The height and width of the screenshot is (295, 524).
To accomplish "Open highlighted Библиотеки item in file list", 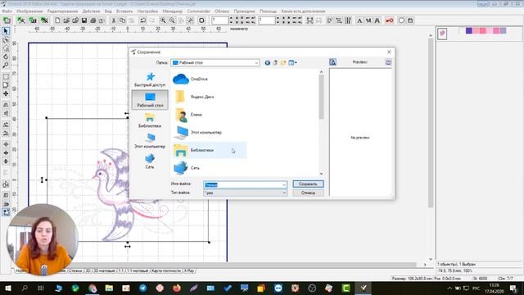I will coord(210,150).
